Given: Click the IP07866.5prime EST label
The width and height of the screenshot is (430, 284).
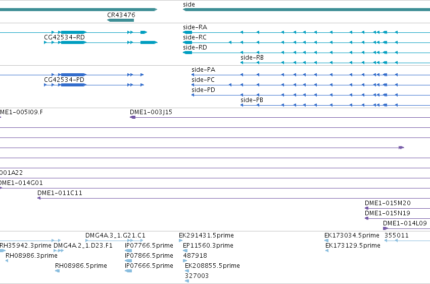Looking at the screenshot, I should 149,256.
